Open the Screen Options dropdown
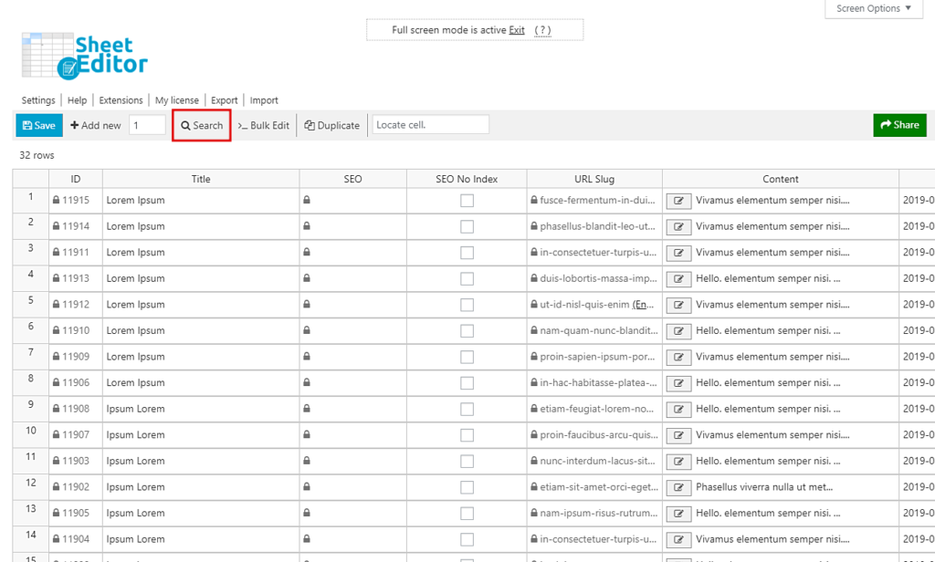This screenshot has width=935, height=562. click(872, 8)
